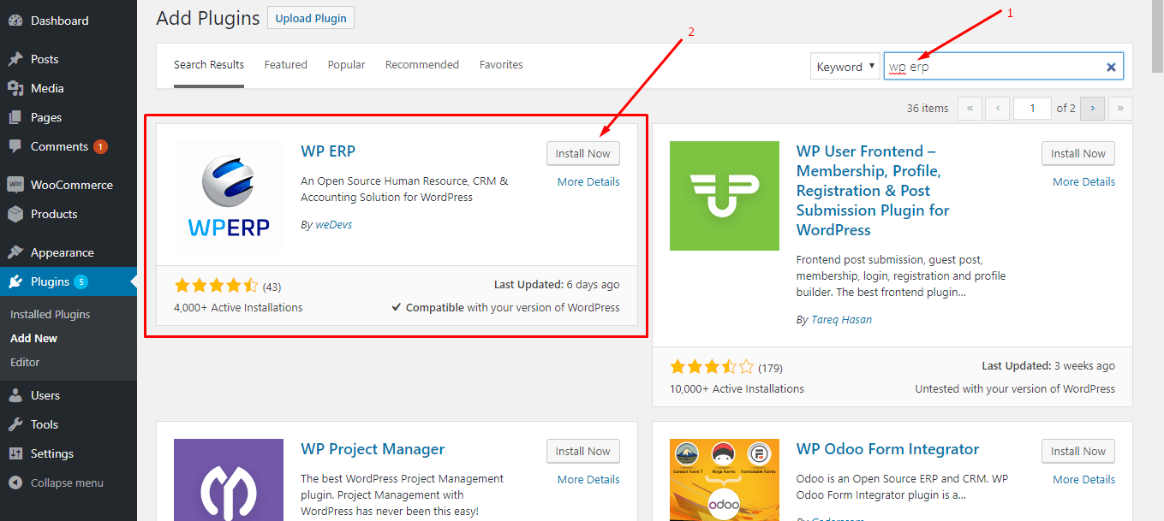Click the Media library icon

[x=15, y=88]
